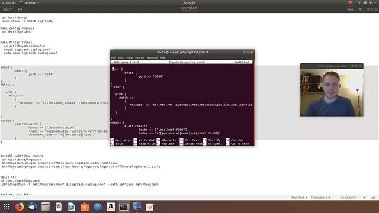This screenshot has width=379, height=213.
Task: Launch Firefox from the dock
Action: 20,206
